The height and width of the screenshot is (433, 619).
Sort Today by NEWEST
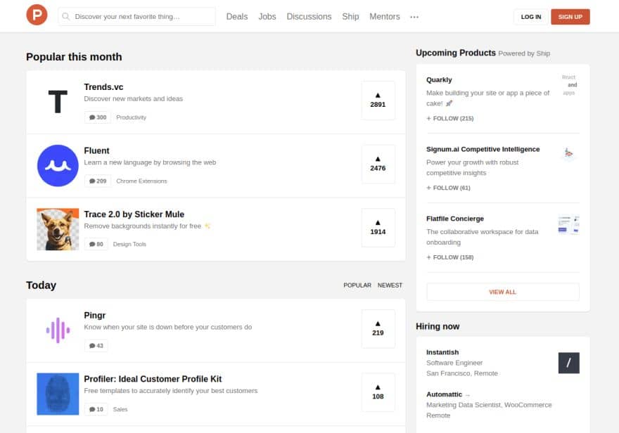click(x=390, y=285)
